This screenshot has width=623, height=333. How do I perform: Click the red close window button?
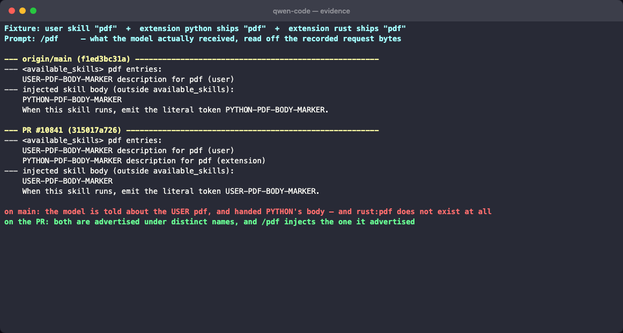(11, 11)
